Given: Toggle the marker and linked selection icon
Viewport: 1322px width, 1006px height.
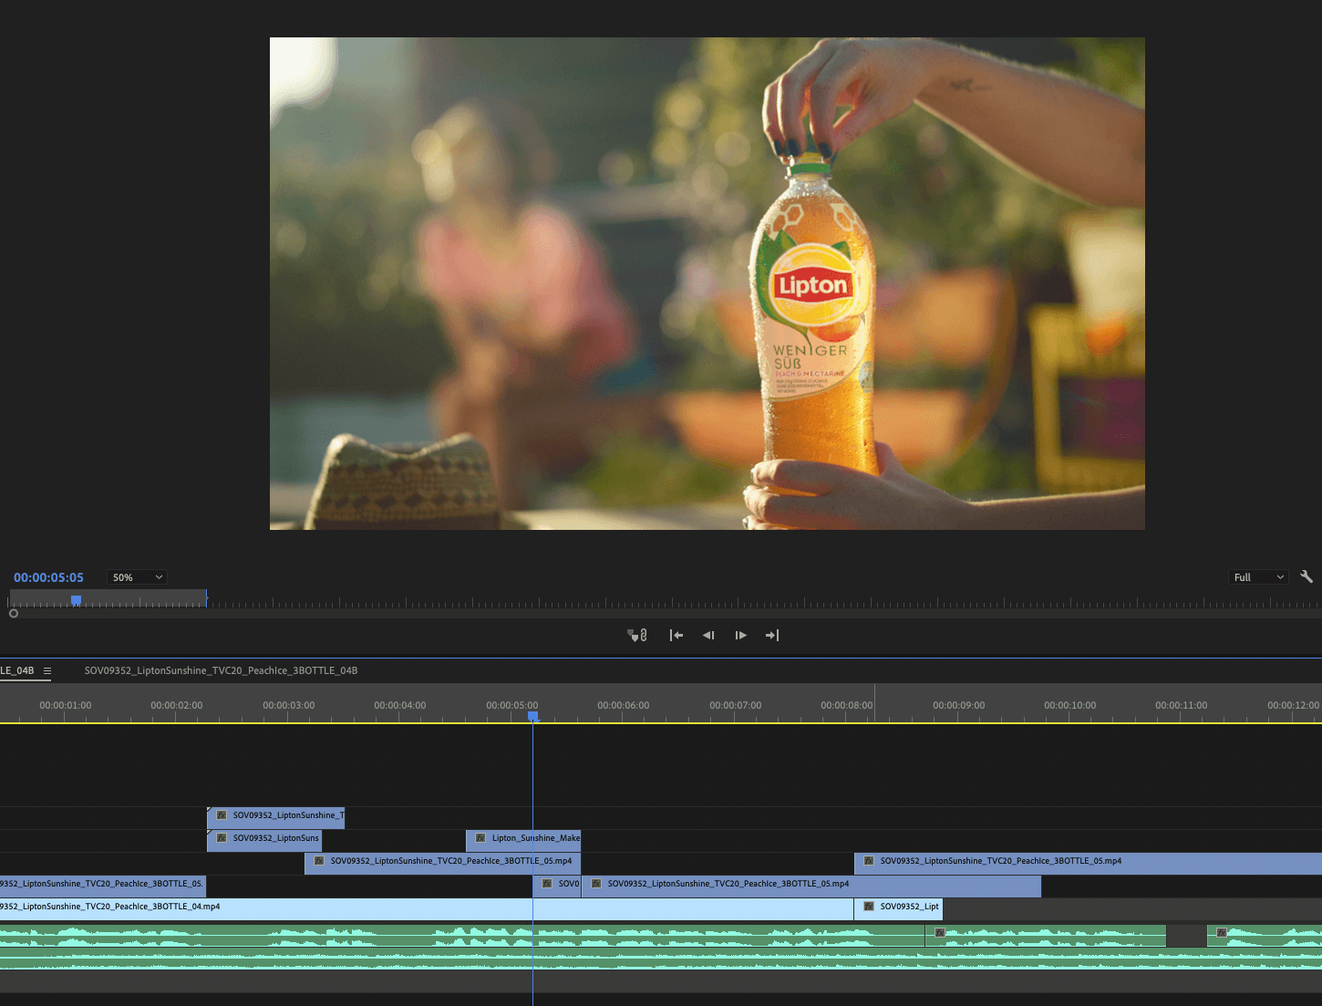Looking at the screenshot, I should [x=637, y=635].
